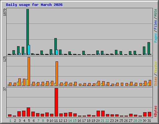Click day label 7 on the x-axis
This screenshot has width=159, height=124.
38,121
